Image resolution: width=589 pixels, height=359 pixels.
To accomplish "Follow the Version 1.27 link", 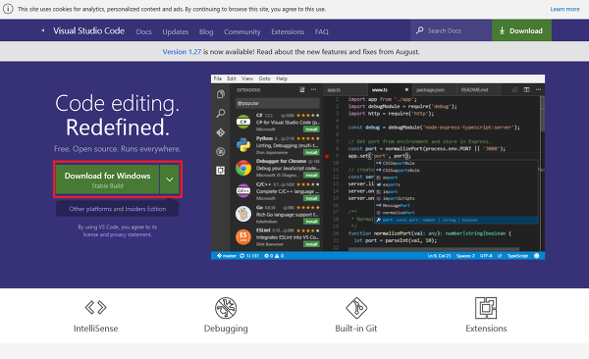I will pos(182,52).
